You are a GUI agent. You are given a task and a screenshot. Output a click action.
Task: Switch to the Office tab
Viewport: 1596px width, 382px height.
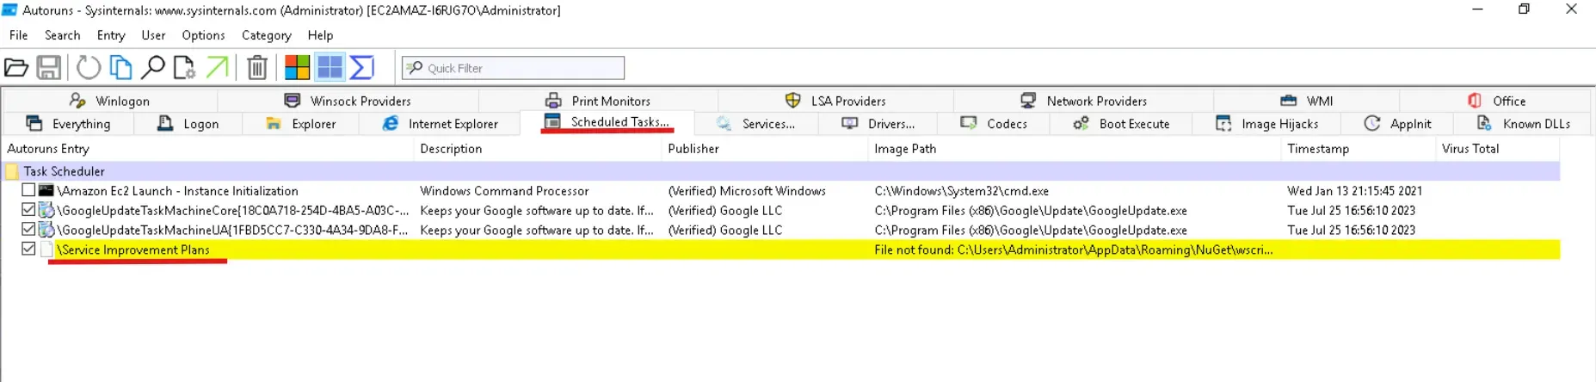point(1496,101)
